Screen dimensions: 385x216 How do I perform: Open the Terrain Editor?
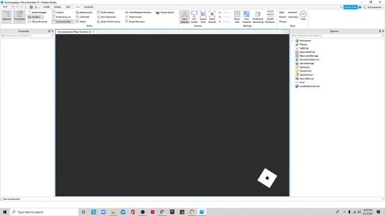165,12
